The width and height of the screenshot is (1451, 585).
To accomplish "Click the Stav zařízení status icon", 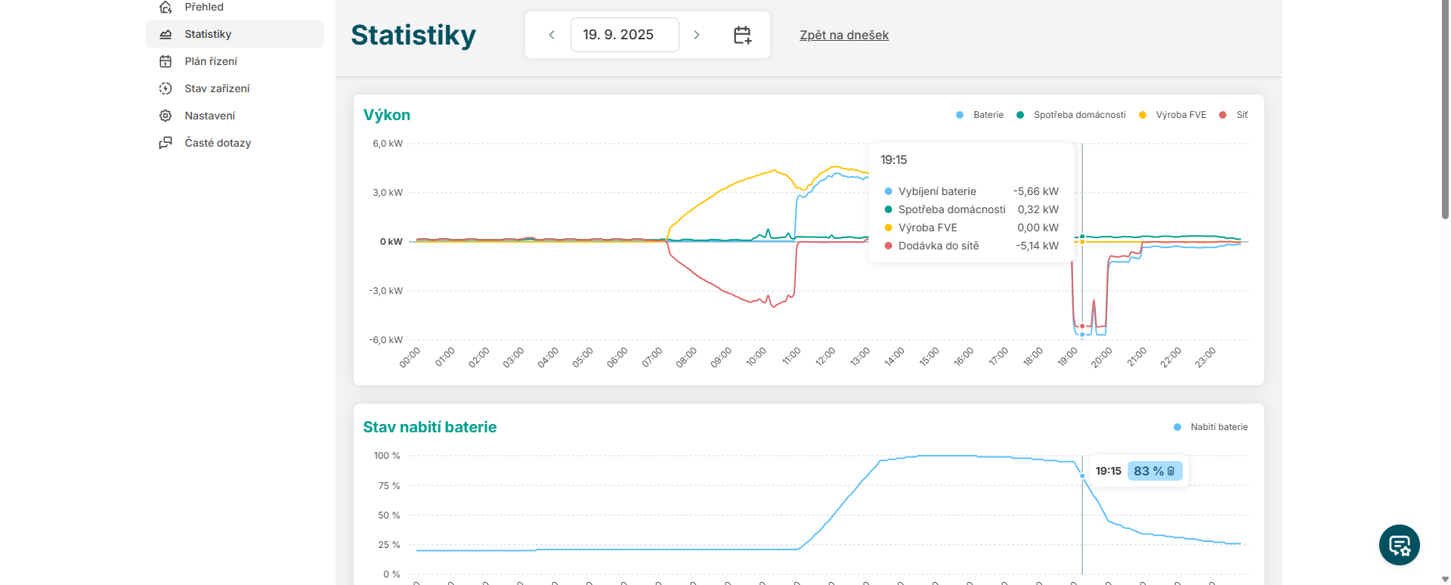I will (166, 88).
